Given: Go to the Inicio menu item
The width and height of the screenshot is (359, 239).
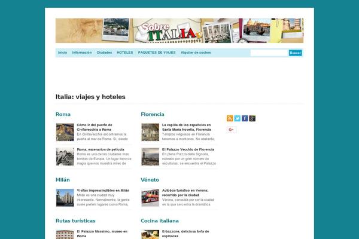Looking at the screenshot, I should (62, 53).
